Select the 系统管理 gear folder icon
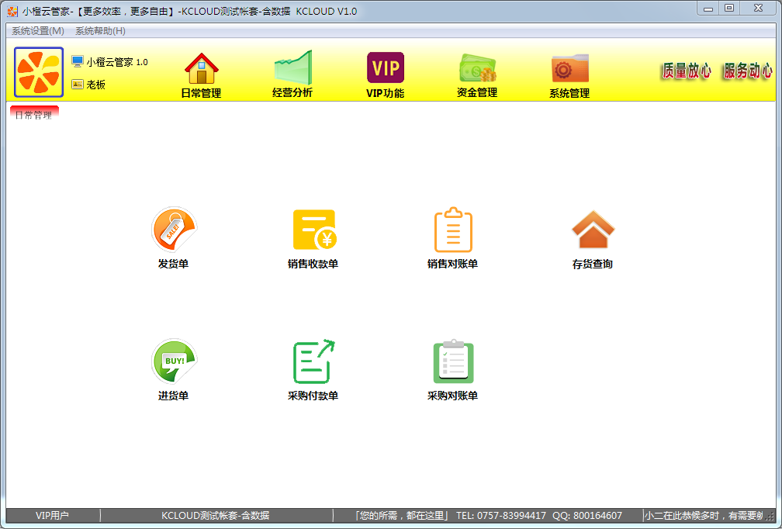This screenshot has width=782, height=529. [x=570, y=68]
